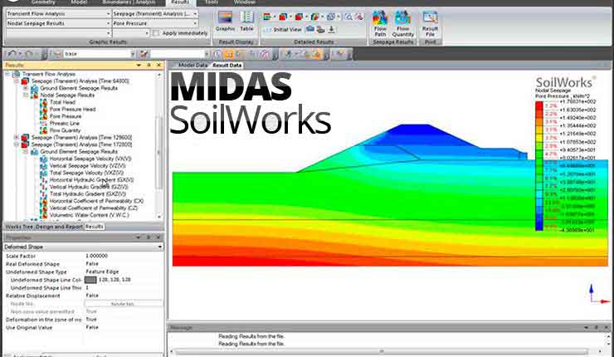Click the Horizontal Coefficient of Permeability icon
The height and width of the screenshot is (357, 614).
pyautogui.click(x=43, y=201)
